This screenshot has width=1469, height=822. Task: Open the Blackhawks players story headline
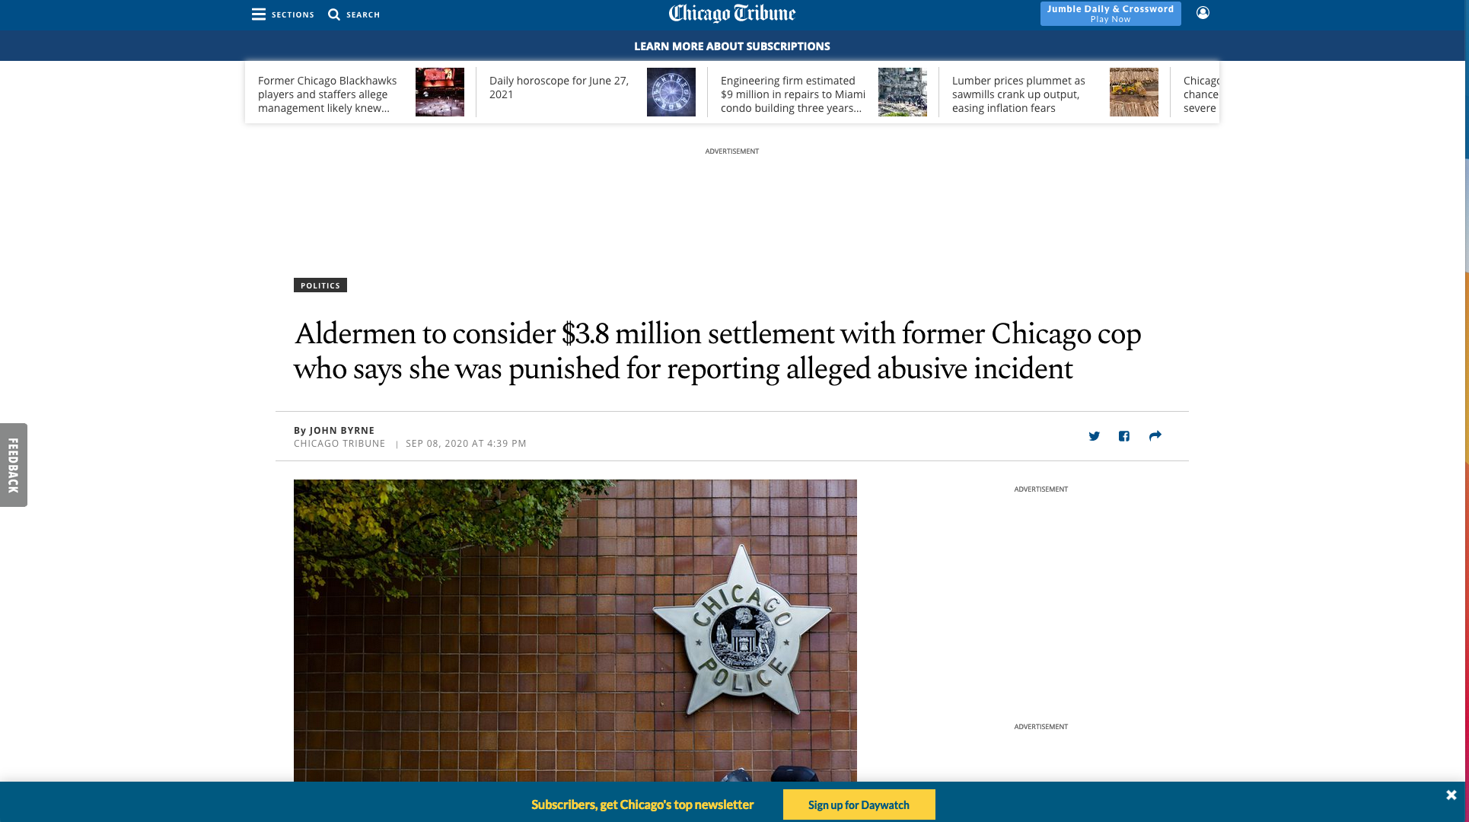click(x=327, y=94)
